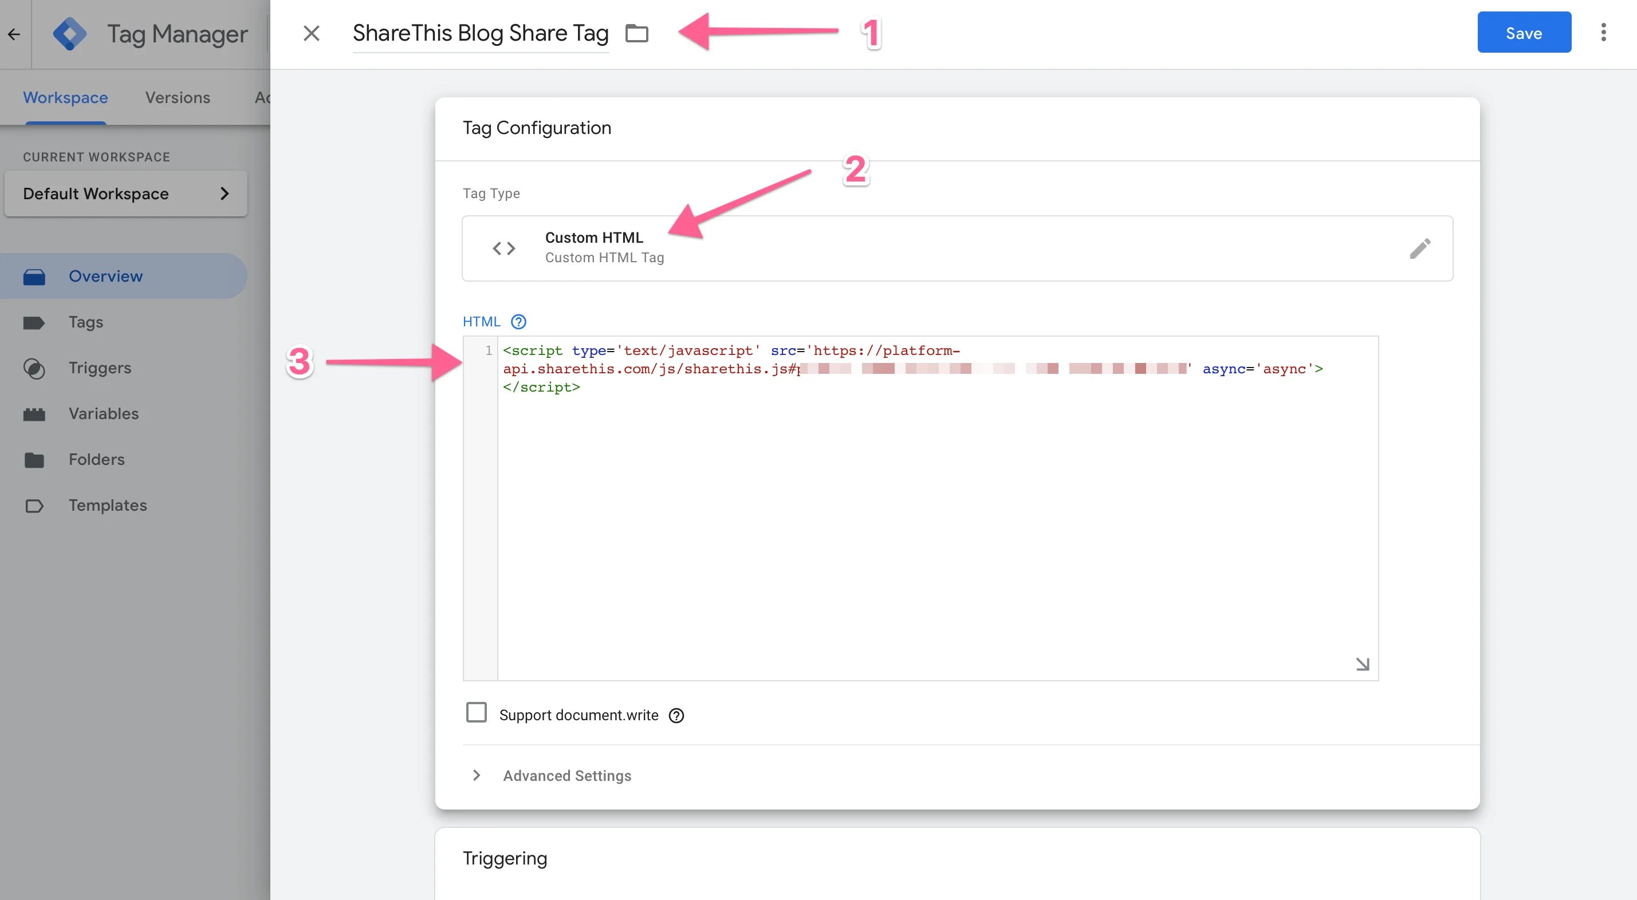Click the pencil icon to edit the tag type
This screenshot has height=900, width=1637.
[1420, 248]
